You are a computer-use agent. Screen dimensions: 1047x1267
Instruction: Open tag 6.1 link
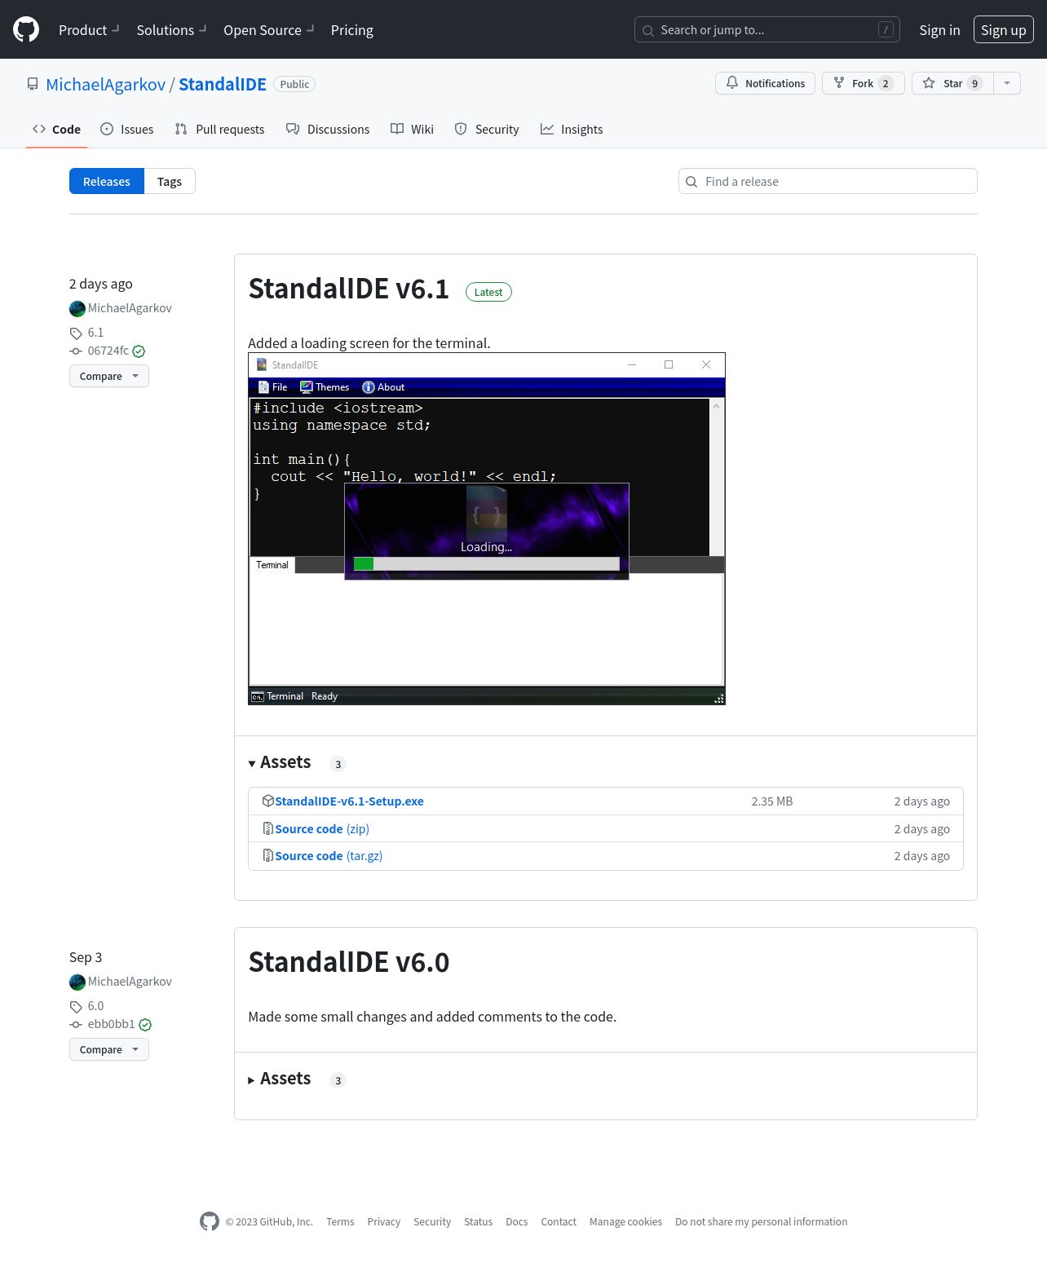click(x=95, y=333)
